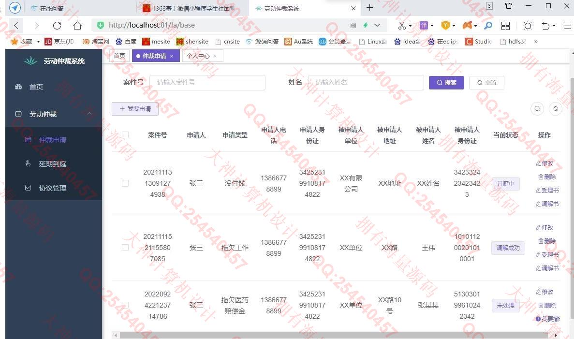Click the lightning speed mode icon
Image resolution: width=574 pixels, height=339 pixels.
click(366, 25)
